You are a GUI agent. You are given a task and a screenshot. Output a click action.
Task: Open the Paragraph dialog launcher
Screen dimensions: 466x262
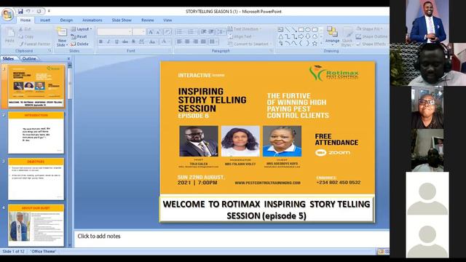(271, 51)
